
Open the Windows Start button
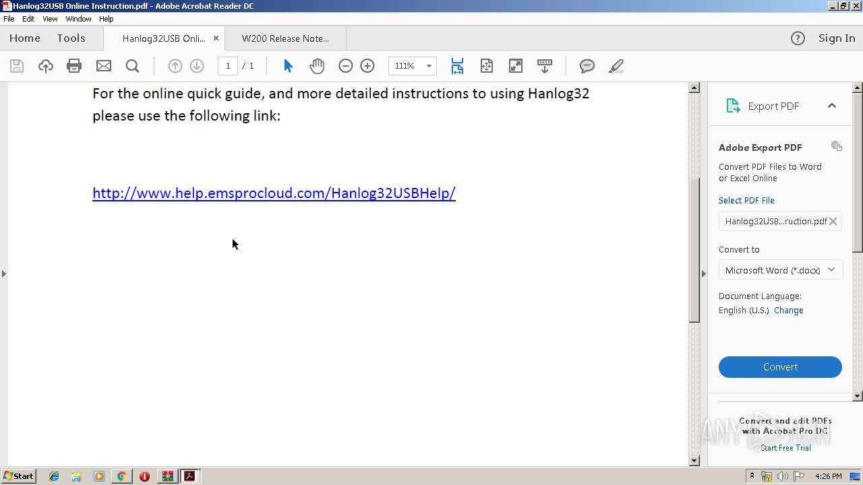coord(18,476)
